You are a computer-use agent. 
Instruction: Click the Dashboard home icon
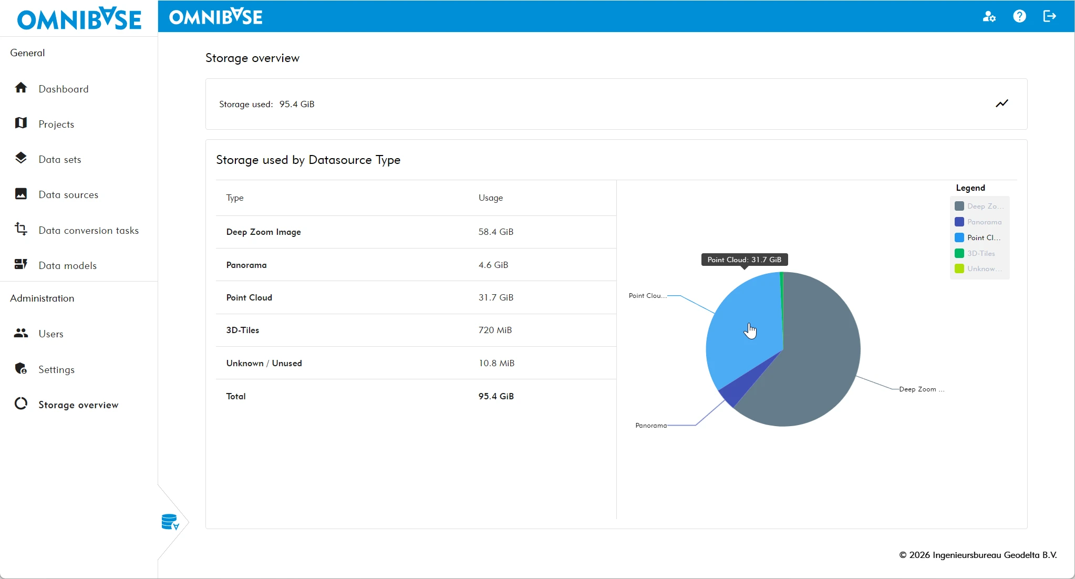(21, 88)
